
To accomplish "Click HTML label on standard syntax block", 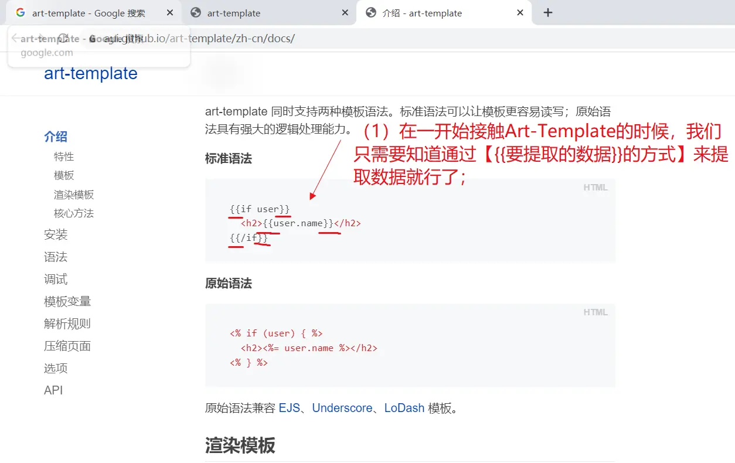I will pos(596,188).
